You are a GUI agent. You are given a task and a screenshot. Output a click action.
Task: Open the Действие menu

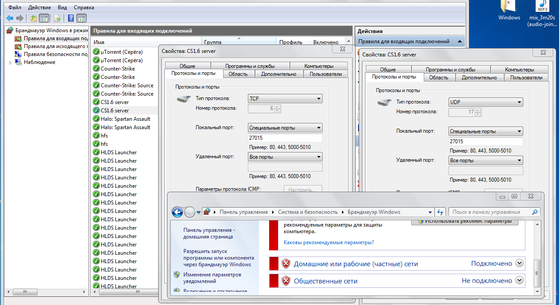click(39, 7)
